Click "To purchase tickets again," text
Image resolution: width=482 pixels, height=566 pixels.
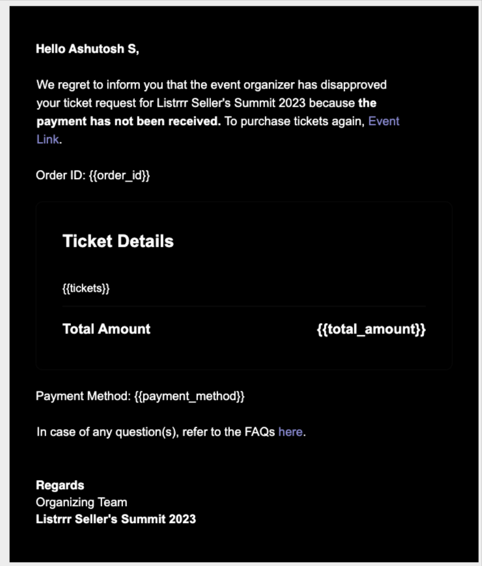coord(294,121)
